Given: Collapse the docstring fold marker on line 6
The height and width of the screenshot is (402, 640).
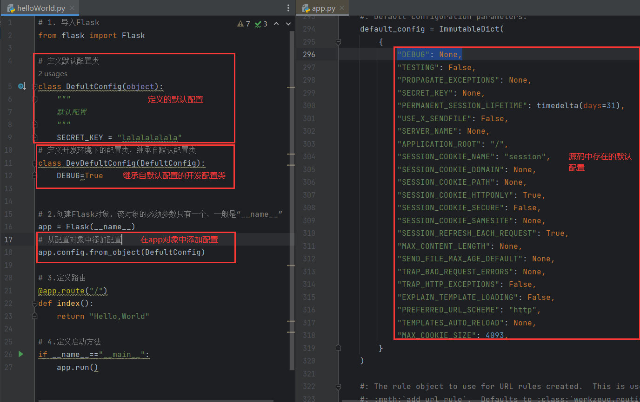Looking at the screenshot, I should (34, 99).
